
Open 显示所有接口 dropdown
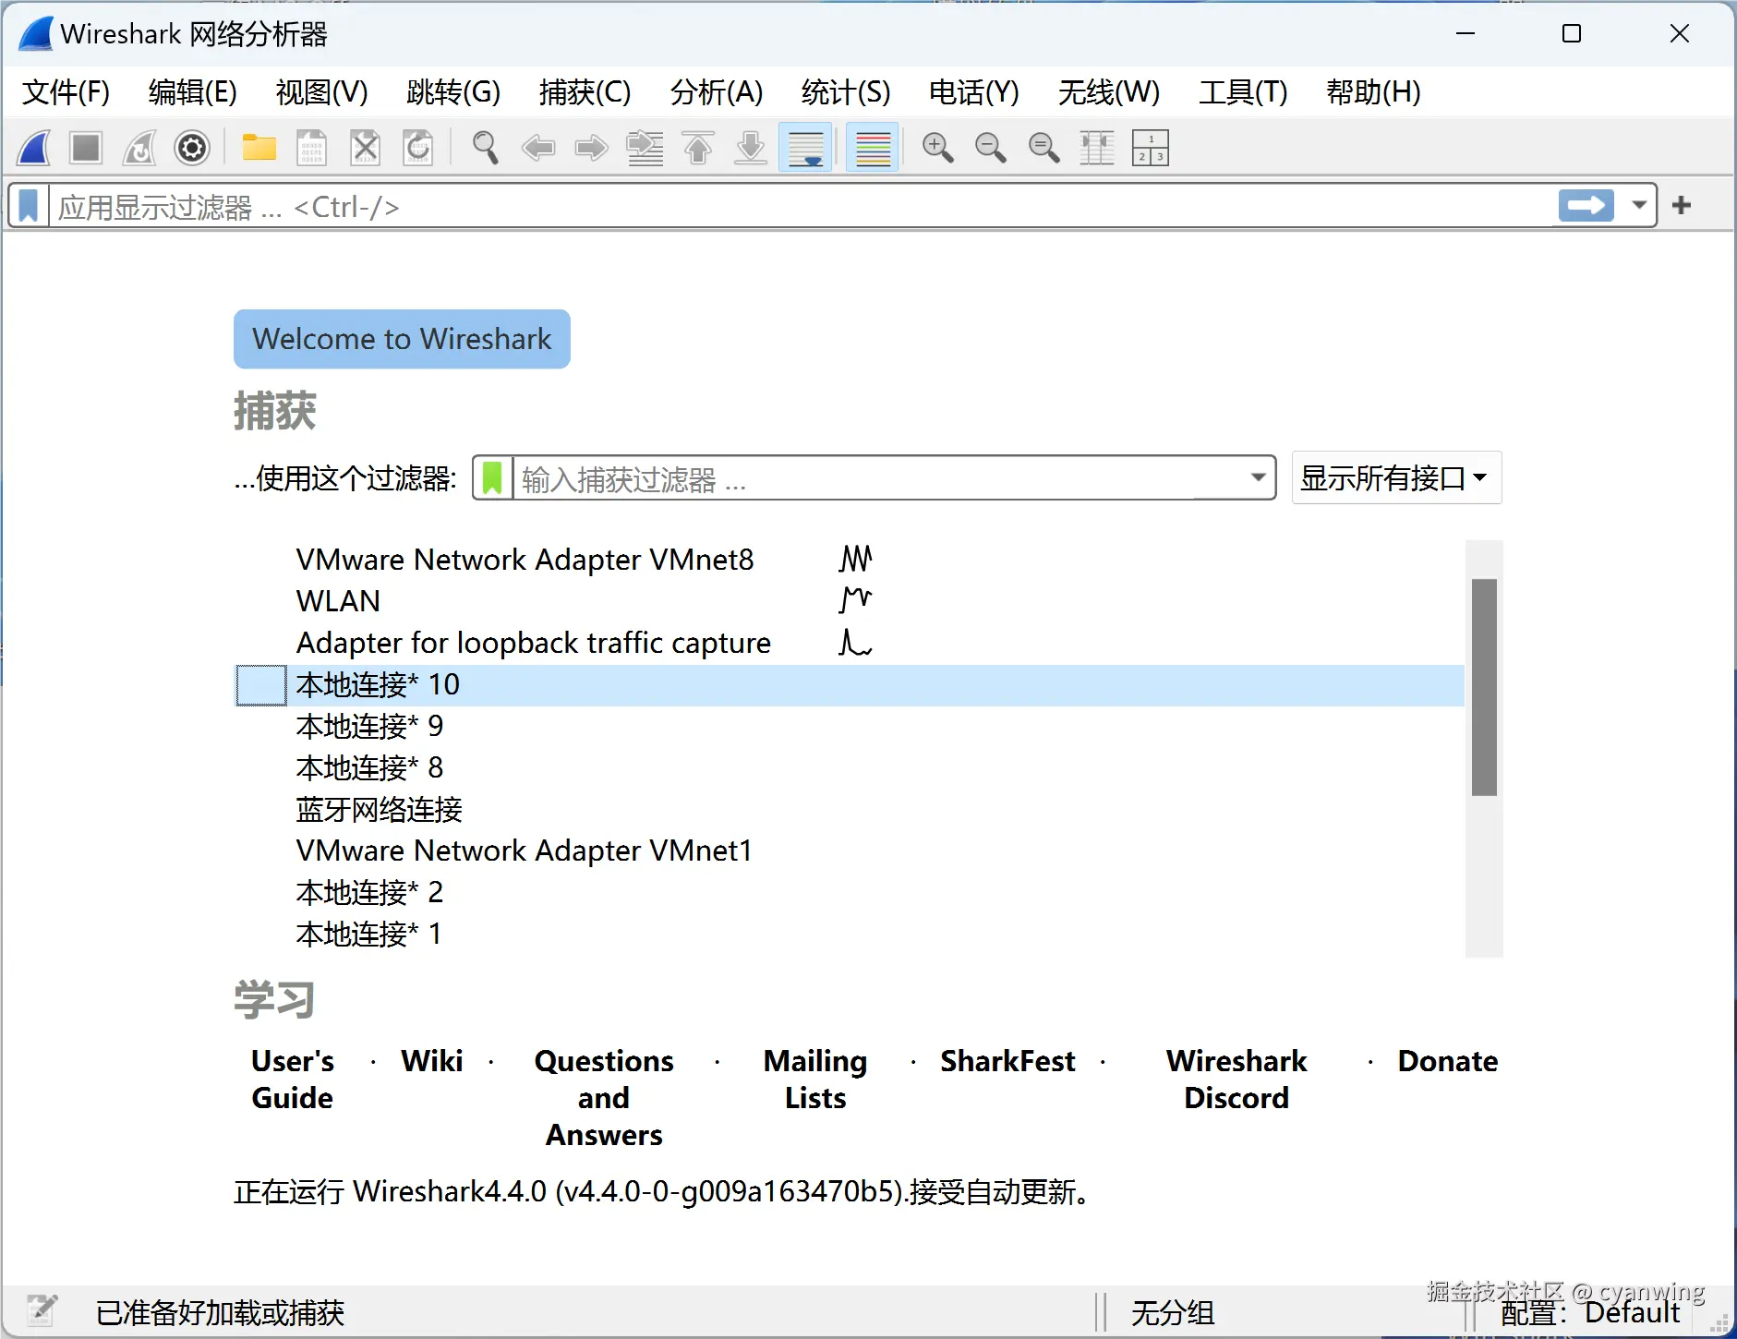tap(1396, 477)
